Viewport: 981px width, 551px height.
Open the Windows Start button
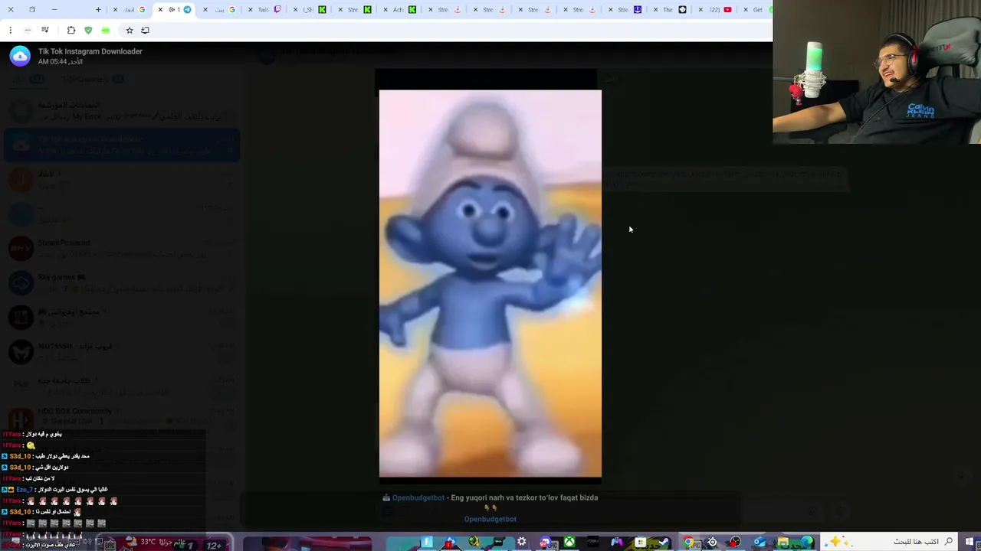(x=970, y=542)
